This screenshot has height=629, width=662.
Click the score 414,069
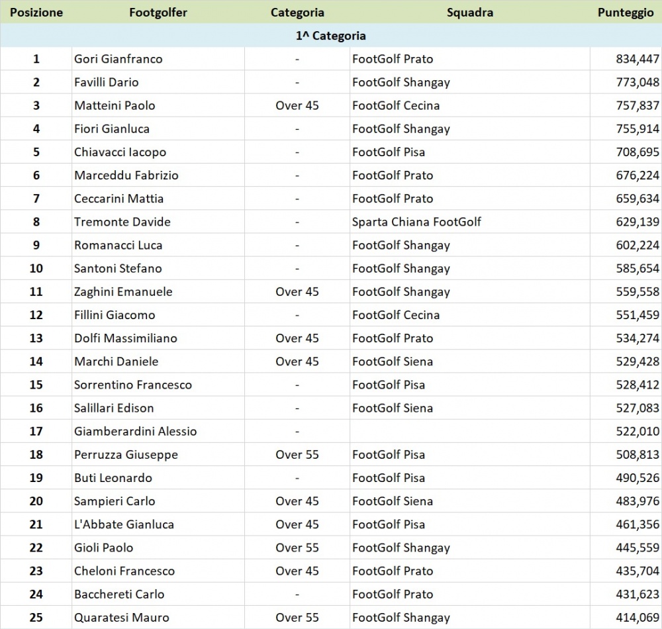(638, 617)
